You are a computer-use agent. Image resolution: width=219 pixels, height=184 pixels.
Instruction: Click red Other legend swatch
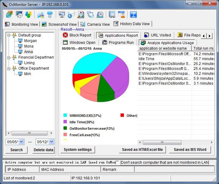click(x=122, y=115)
